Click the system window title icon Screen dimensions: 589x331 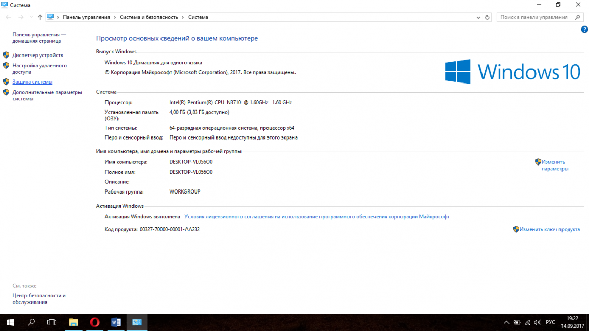tap(5, 5)
